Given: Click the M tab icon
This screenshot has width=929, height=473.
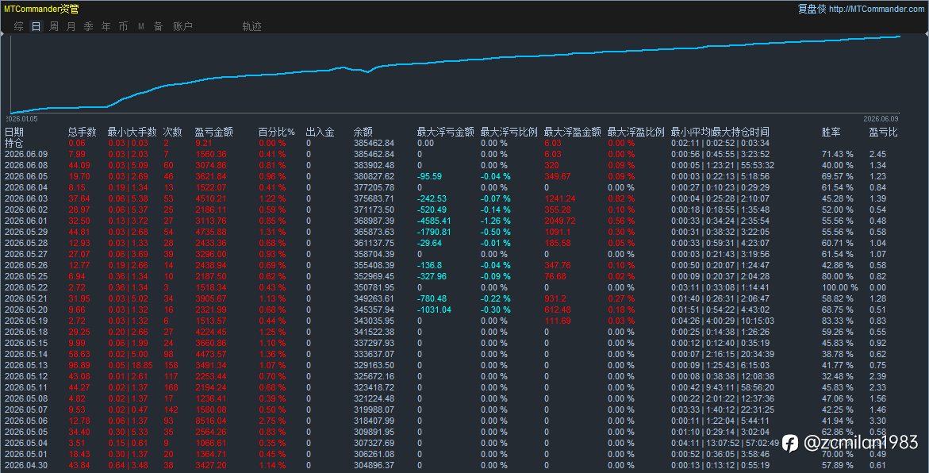Looking at the screenshot, I should pyautogui.click(x=141, y=27).
